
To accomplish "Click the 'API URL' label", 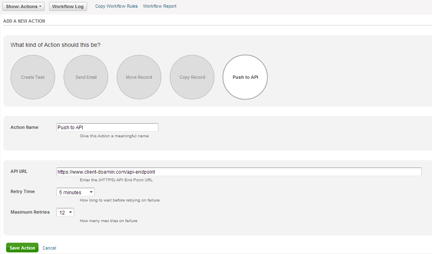I will tap(19, 171).
